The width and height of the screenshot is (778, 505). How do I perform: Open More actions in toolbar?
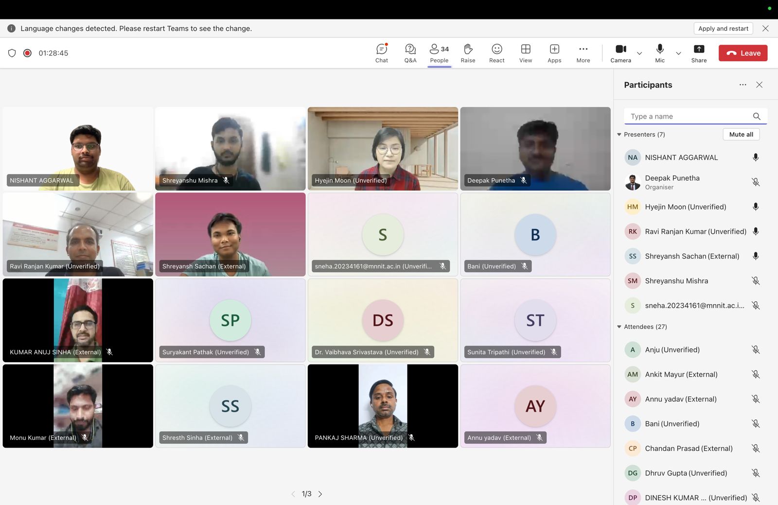coord(583,53)
